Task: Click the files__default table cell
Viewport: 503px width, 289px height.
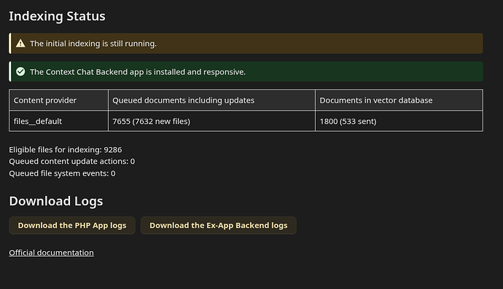Action: [x=59, y=121]
